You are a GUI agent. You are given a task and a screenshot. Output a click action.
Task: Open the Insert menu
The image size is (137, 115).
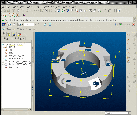(23, 6)
